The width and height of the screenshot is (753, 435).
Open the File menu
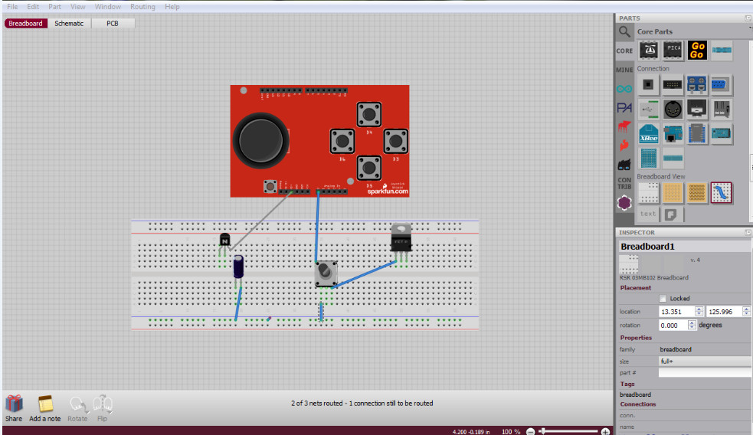pyautogui.click(x=12, y=7)
